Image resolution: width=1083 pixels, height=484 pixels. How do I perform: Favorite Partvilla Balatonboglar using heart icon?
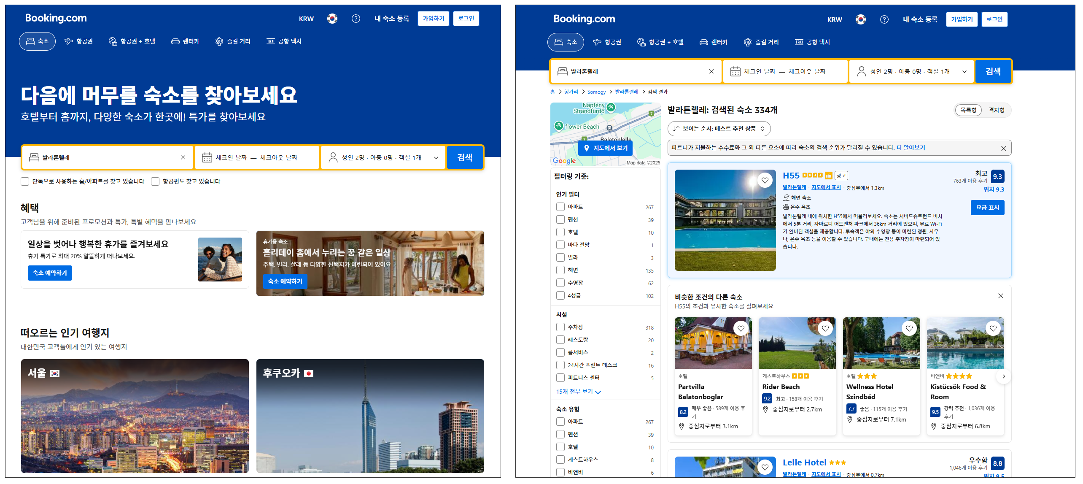[x=741, y=328]
